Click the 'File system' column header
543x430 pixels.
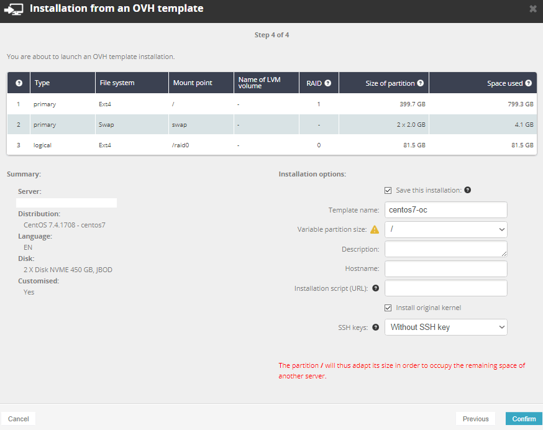pos(132,83)
